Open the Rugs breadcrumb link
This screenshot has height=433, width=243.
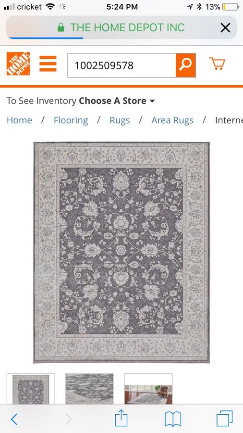point(120,120)
